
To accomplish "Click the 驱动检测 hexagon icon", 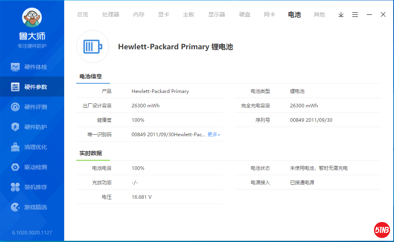I will coord(15,167).
